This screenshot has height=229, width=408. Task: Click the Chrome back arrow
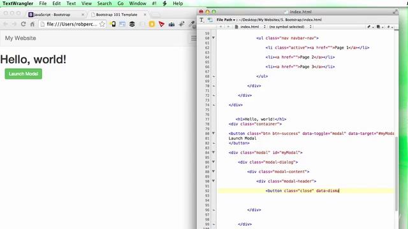tap(6, 24)
